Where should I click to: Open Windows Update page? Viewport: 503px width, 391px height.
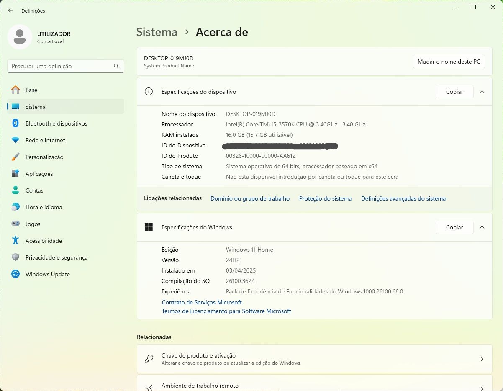point(66,274)
